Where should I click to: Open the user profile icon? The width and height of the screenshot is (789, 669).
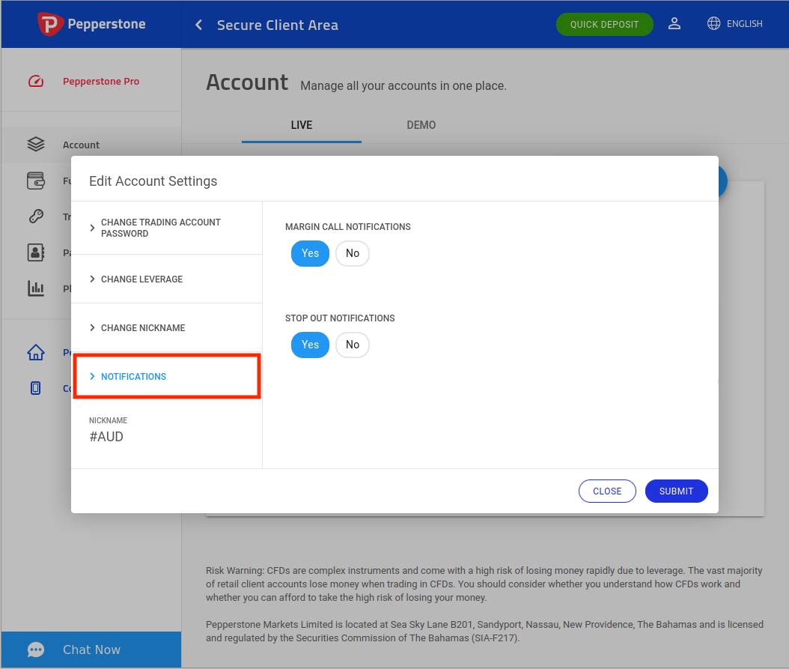[674, 24]
